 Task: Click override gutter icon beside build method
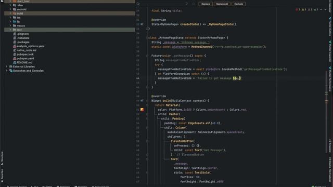point(142,101)
